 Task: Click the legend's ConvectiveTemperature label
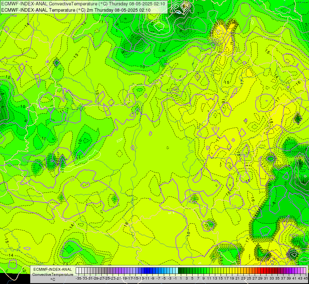[x=53, y=275]
